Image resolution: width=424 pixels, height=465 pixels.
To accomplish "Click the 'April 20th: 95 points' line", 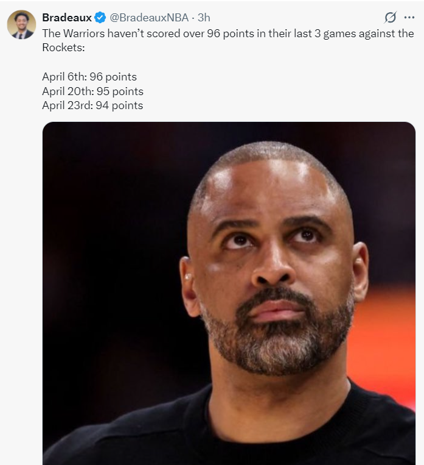I will tap(92, 91).
